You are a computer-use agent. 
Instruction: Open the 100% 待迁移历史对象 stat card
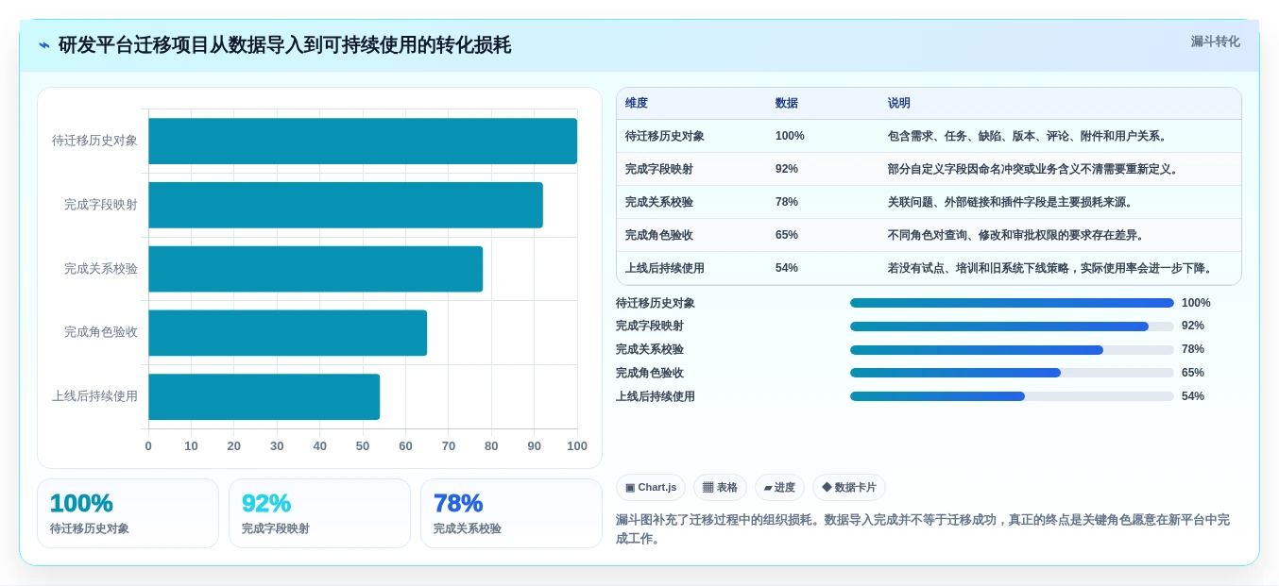point(128,513)
